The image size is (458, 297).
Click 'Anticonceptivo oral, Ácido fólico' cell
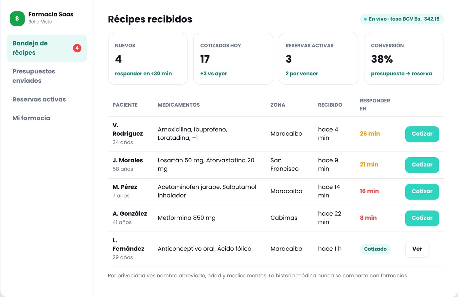click(x=204, y=249)
